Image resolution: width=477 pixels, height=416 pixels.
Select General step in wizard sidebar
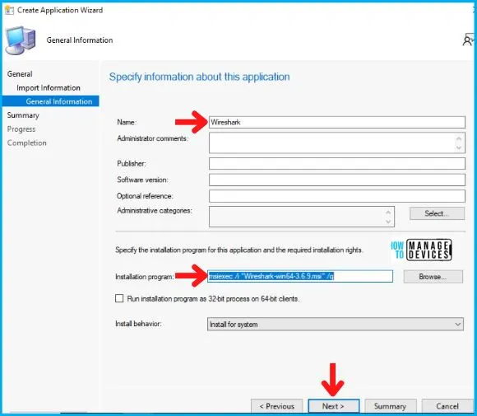(20, 74)
